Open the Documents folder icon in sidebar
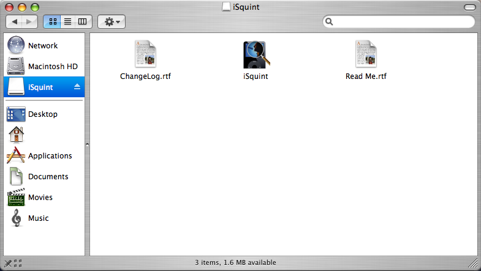The width and height of the screenshot is (481, 271). click(16, 176)
